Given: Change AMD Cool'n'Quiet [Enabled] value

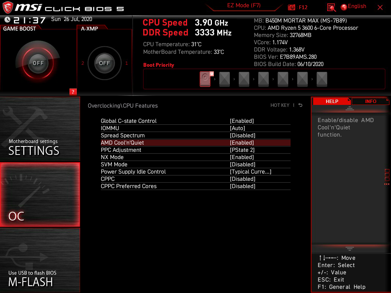Looking at the screenshot, I should 242,143.
